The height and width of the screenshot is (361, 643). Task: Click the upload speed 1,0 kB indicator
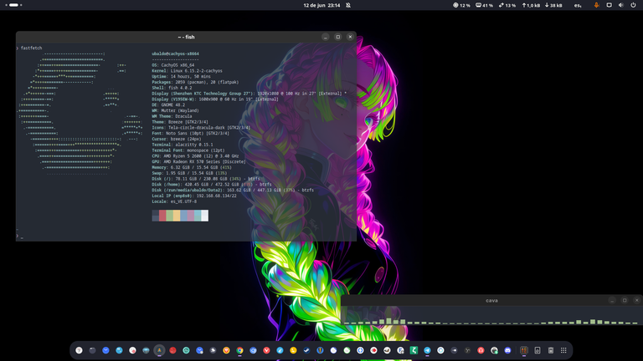tap(531, 5)
